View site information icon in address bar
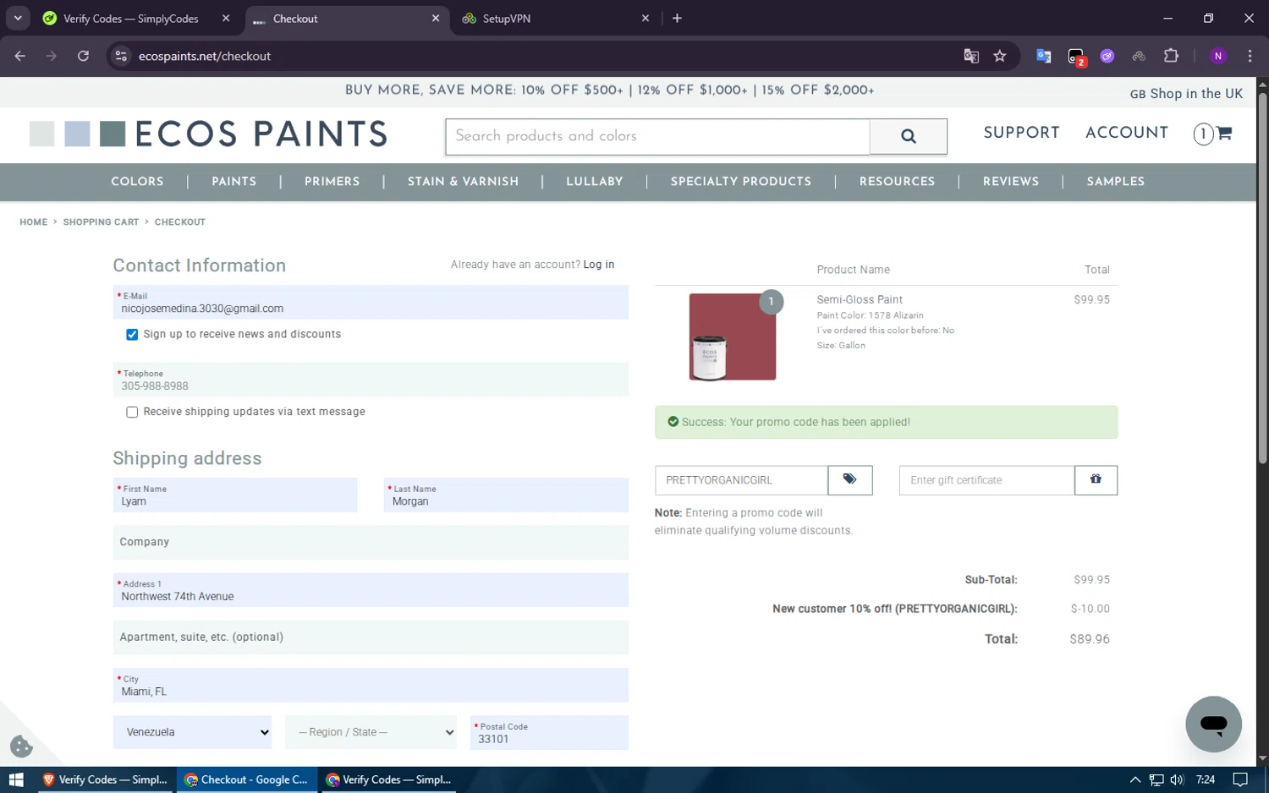1269x793 pixels. tap(121, 56)
